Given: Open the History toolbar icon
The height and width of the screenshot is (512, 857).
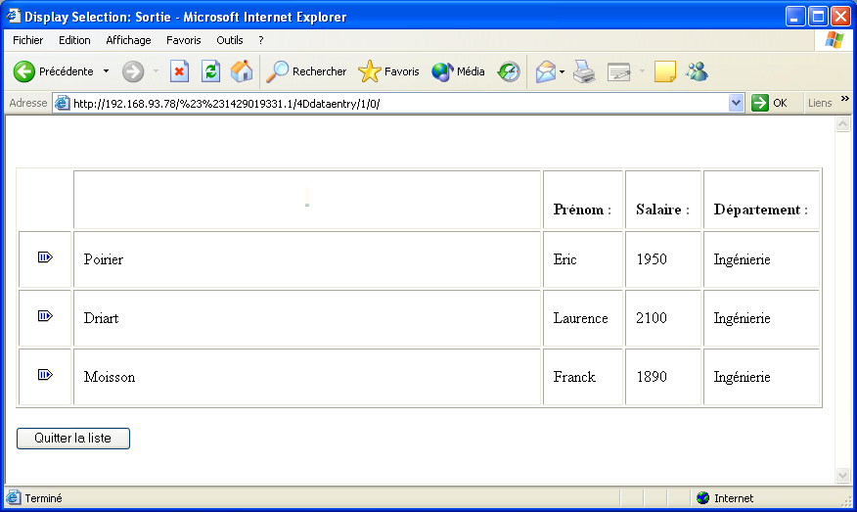Looking at the screenshot, I should [x=508, y=71].
